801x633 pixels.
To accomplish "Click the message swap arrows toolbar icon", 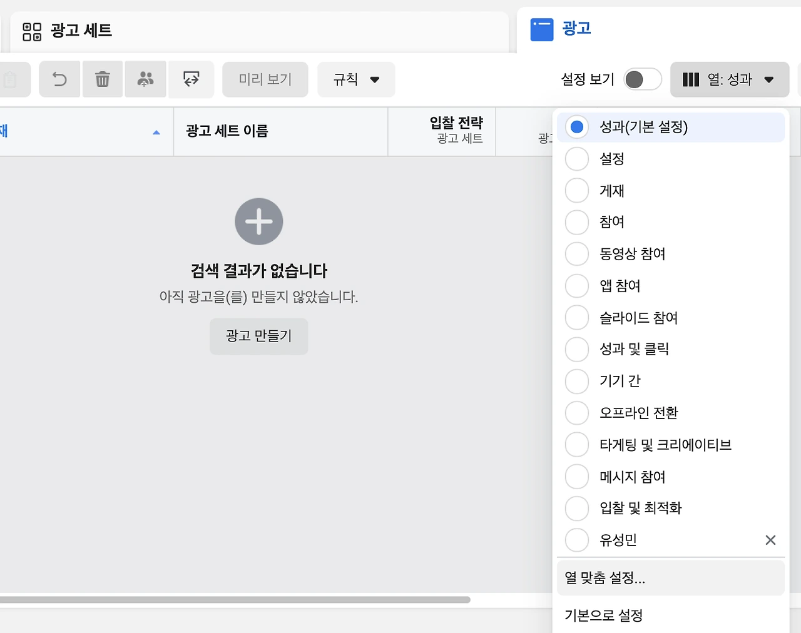I will coord(191,79).
